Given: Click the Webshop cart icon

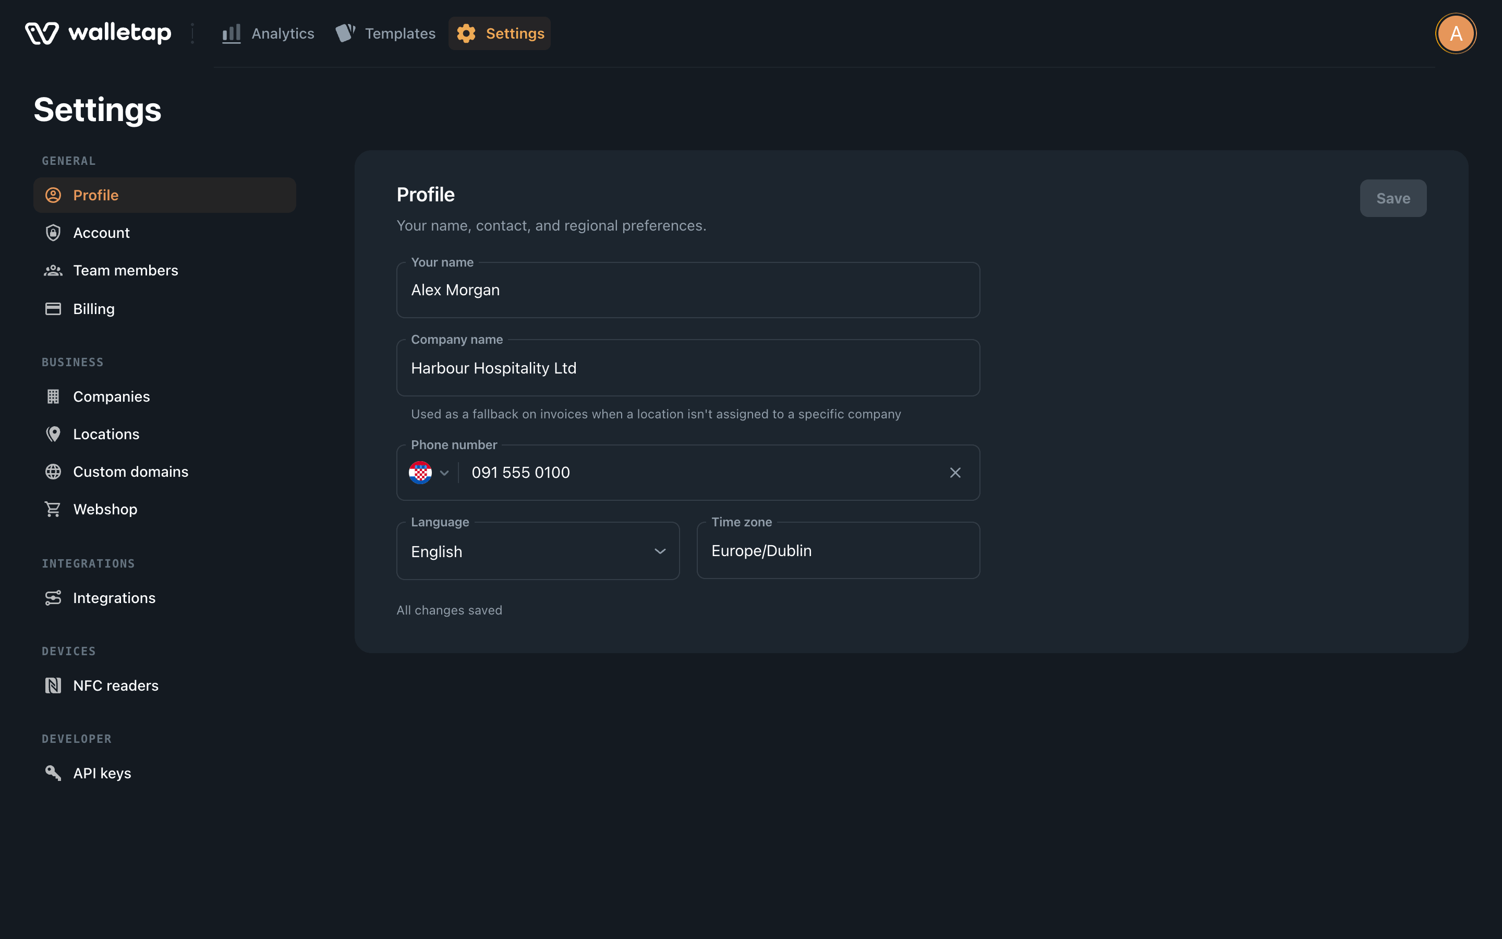Looking at the screenshot, I should pyautogui.click(x=53, y=509).
